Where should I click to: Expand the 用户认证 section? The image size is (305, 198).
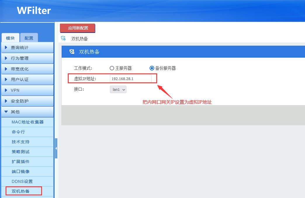[27, 79]
